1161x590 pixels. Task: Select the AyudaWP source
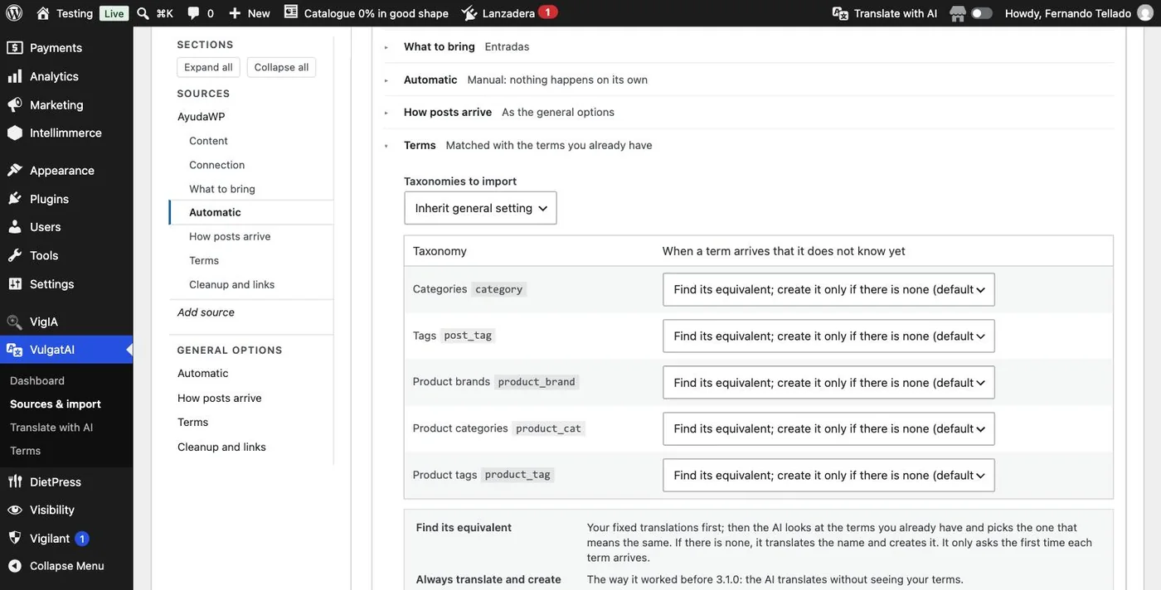202,117
